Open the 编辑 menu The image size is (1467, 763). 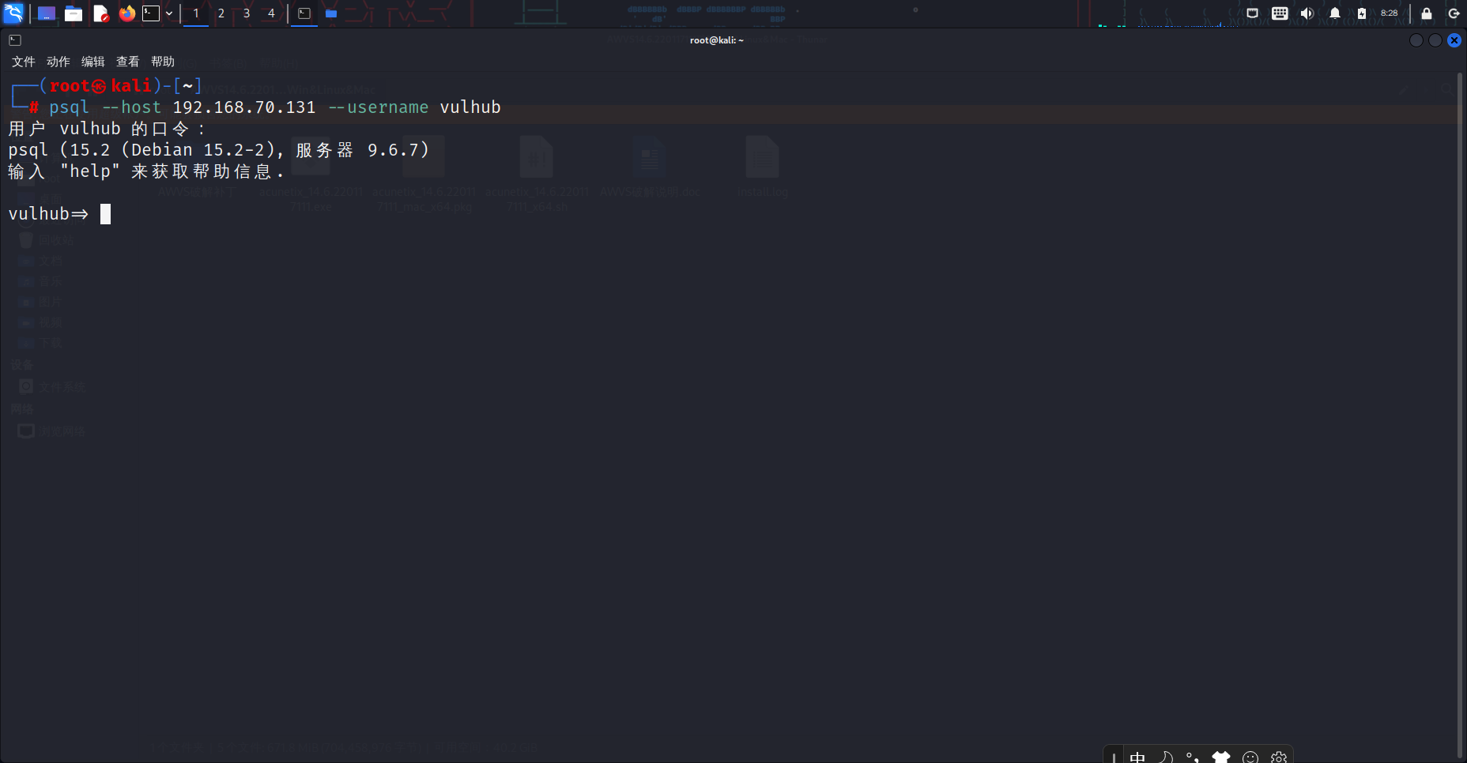(93, 62)
